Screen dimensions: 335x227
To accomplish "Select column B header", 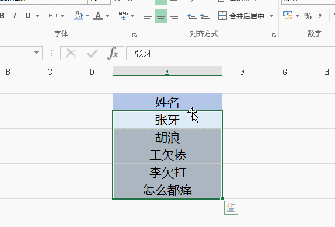I will tap(14, 72).
